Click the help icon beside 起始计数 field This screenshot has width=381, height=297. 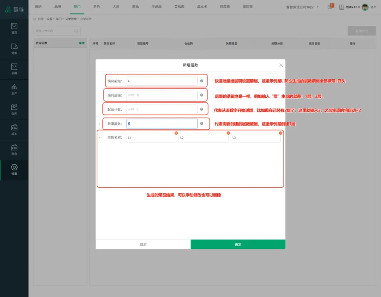point(201,109)
